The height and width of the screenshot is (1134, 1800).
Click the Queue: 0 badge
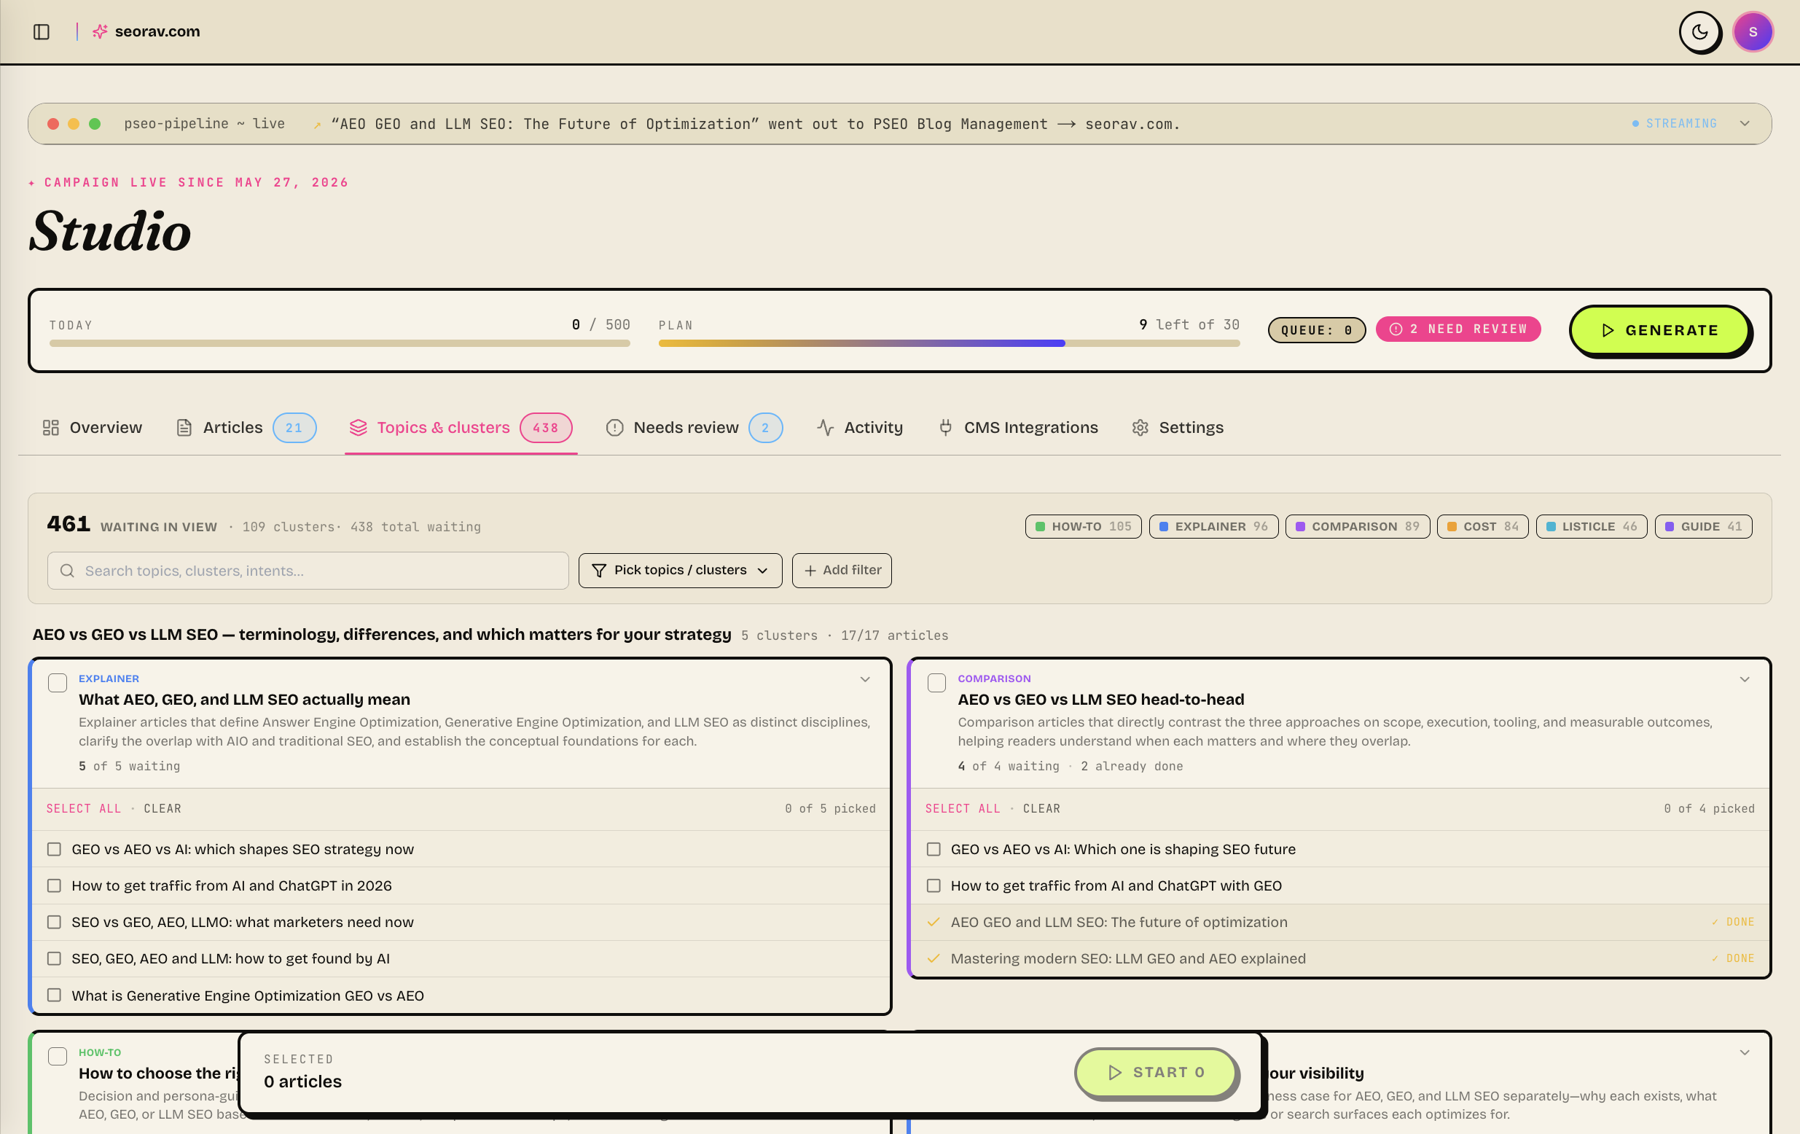(1316, 329)
